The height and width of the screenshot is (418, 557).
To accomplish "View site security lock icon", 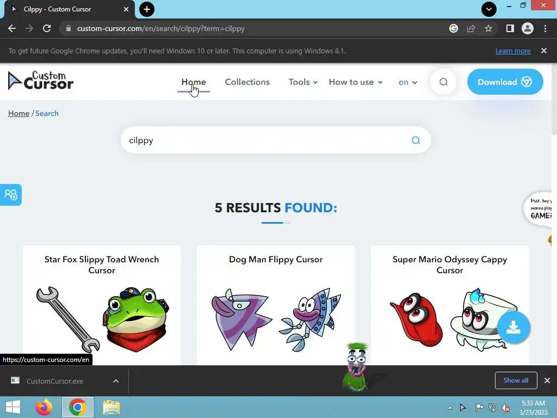I will pos(69,28).
